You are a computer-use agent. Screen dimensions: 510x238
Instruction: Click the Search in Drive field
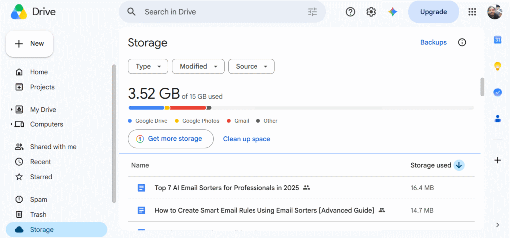tap(222, 12)
